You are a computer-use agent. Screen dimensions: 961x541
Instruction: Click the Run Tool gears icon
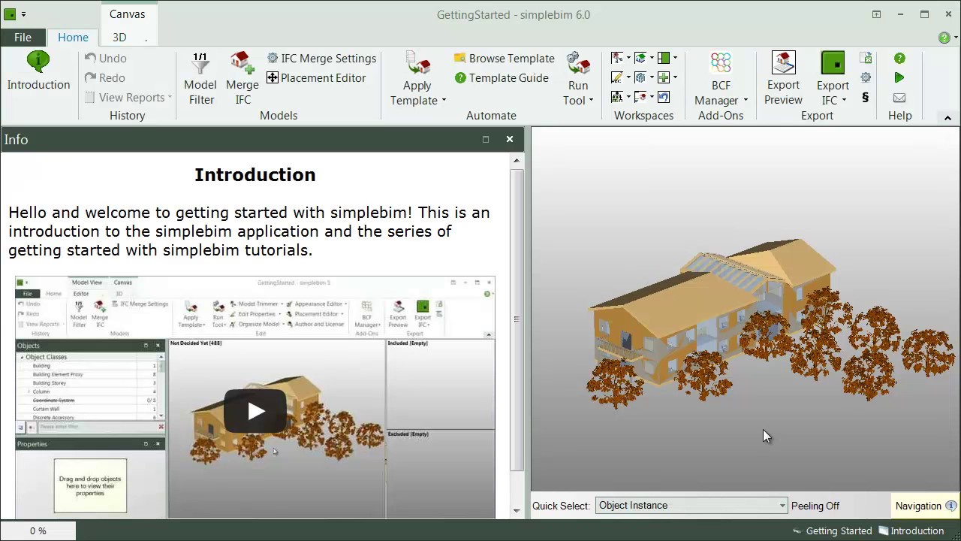(x=578, y=63)
